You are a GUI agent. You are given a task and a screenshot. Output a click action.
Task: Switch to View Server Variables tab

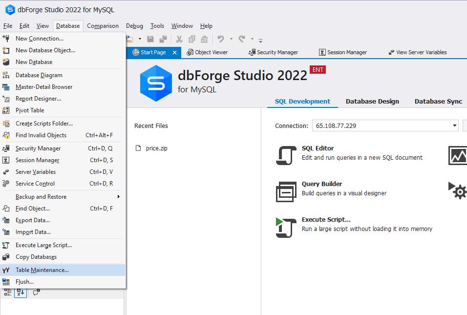(x=418, y=52)
